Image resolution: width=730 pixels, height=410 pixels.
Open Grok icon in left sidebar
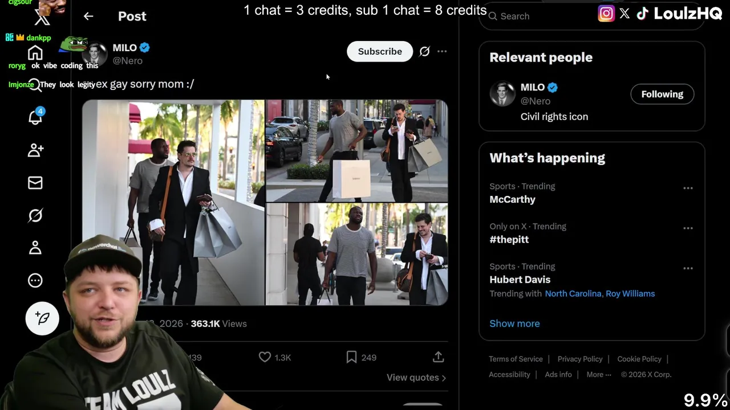click(35, 215)
